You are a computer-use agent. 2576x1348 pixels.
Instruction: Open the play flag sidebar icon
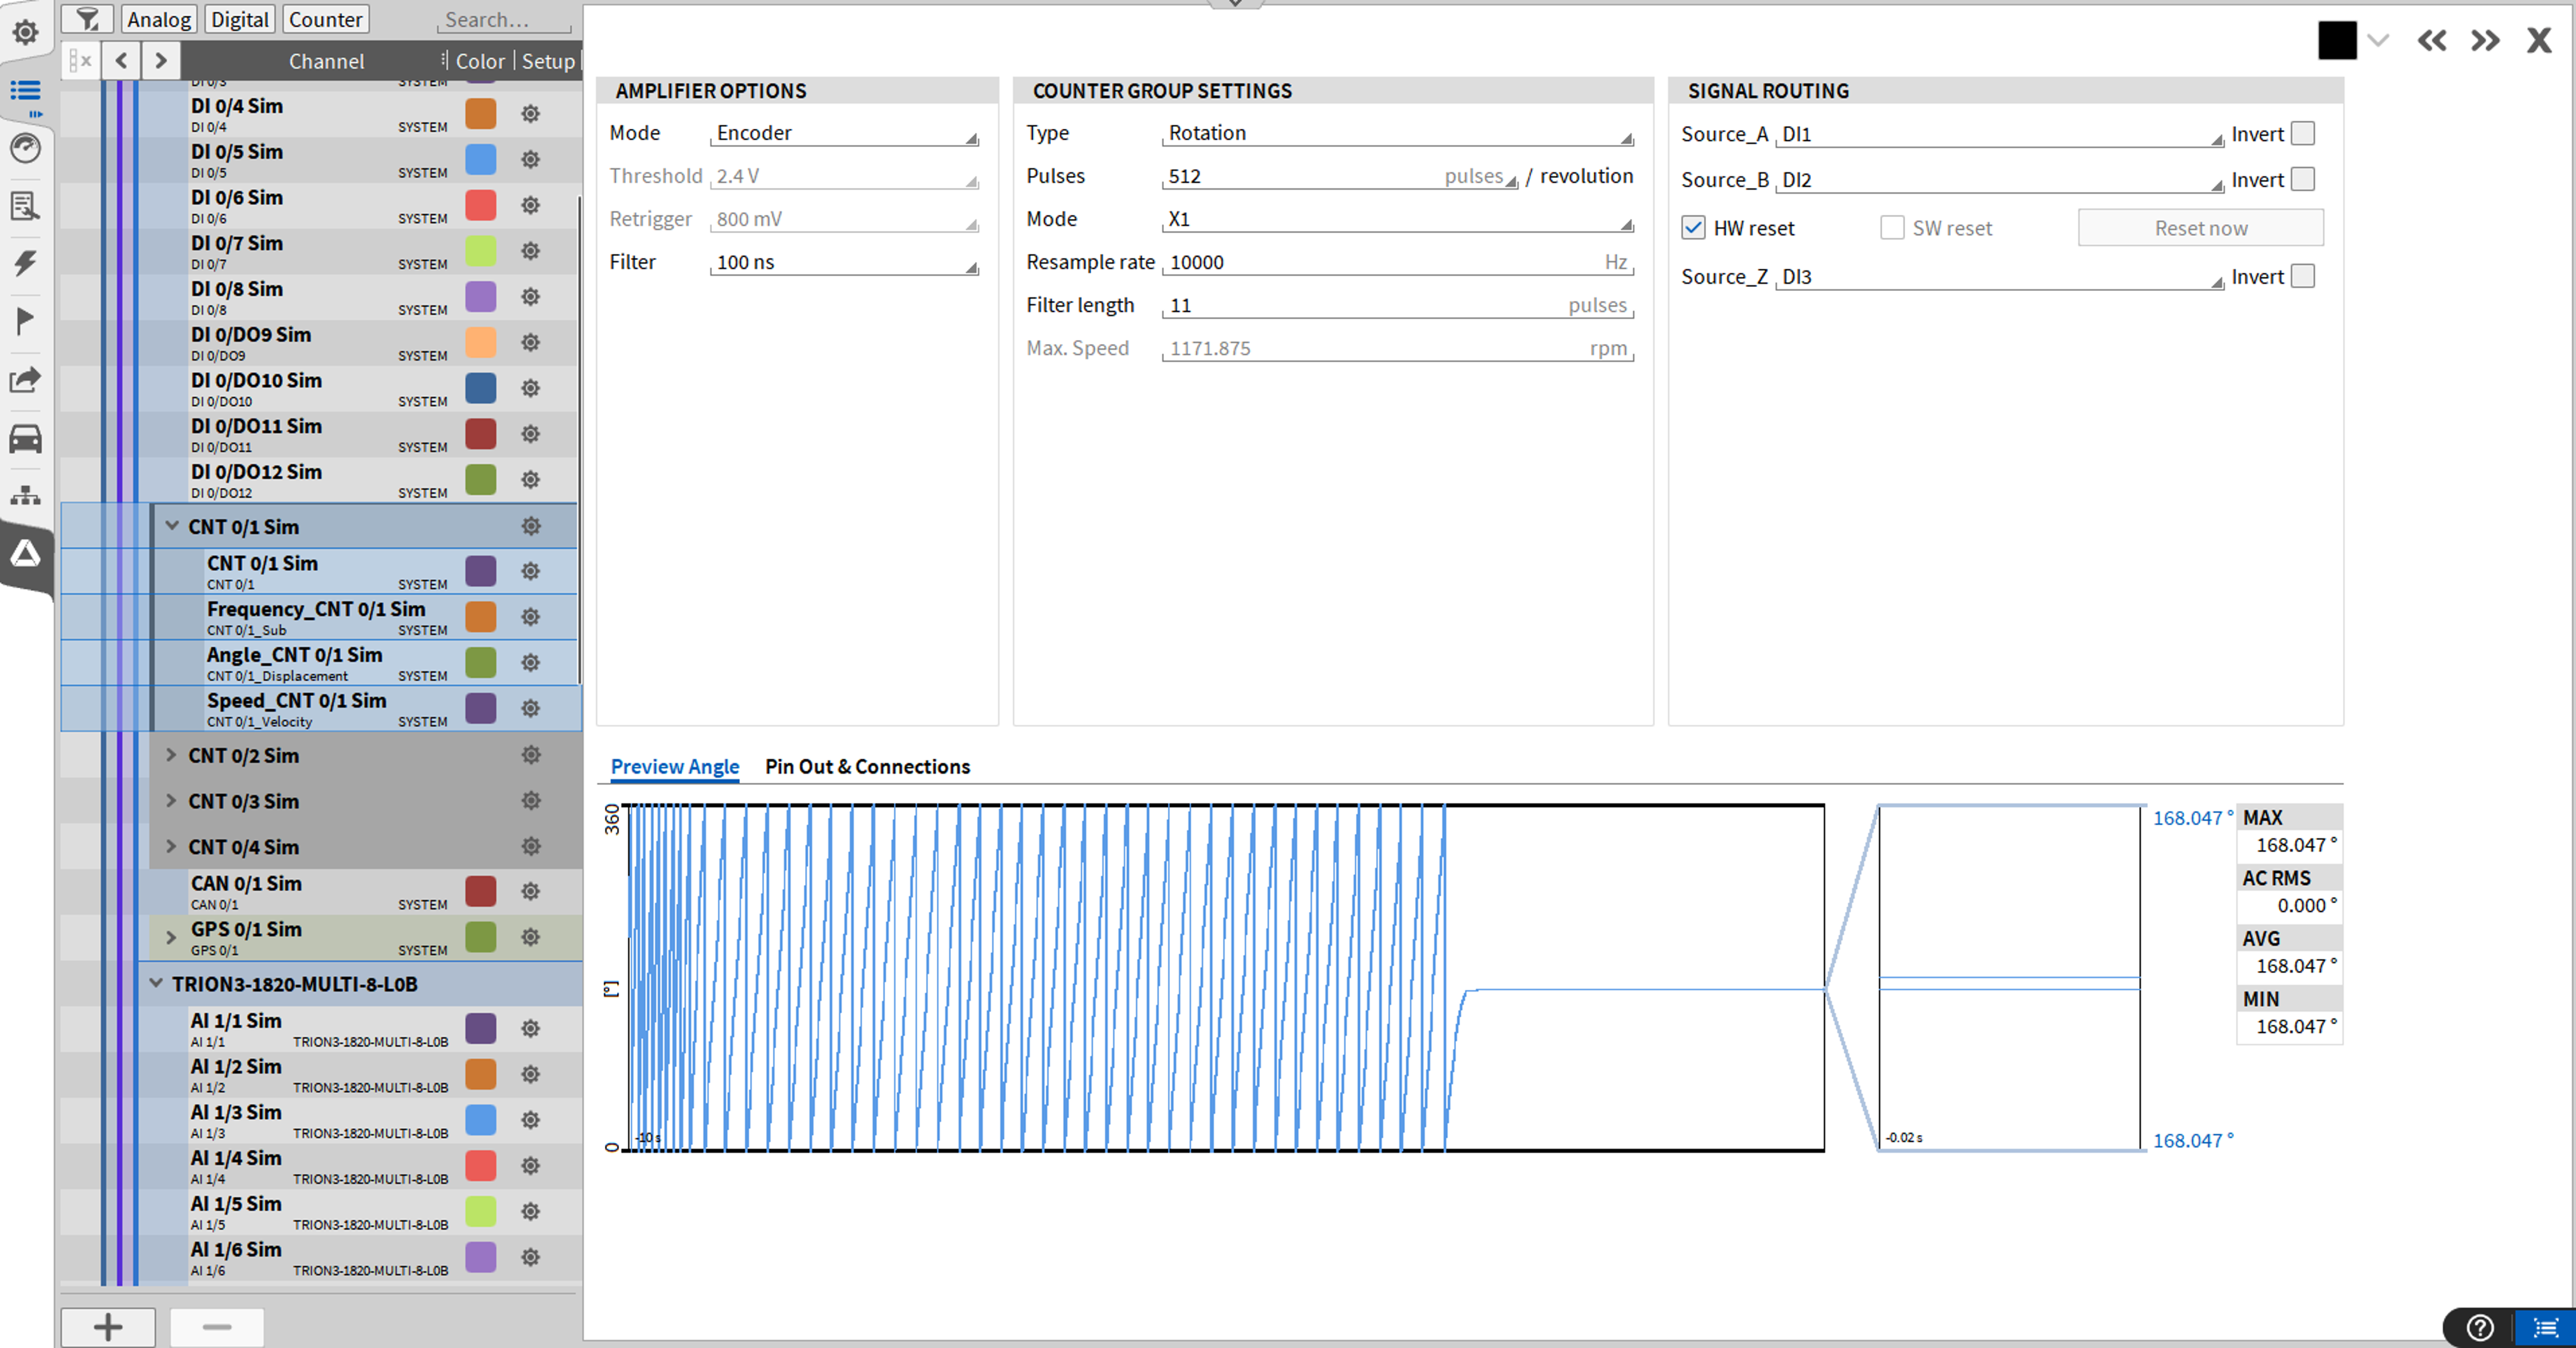[x=25, y=321]
